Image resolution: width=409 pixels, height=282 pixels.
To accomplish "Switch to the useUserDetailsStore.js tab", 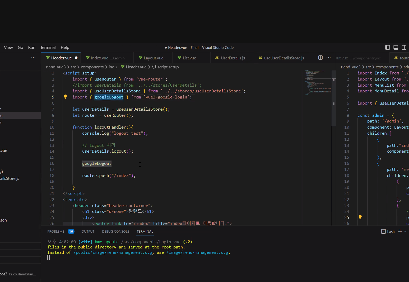I will click(283, 58).
